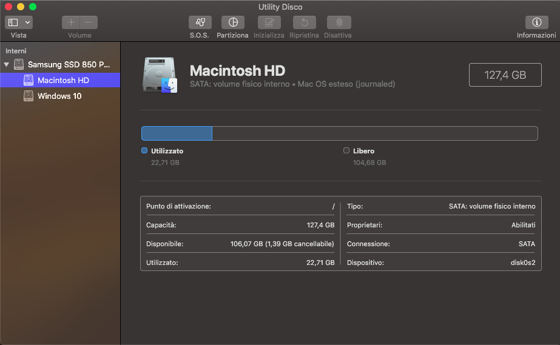This screenshot has width=560, height=345.
Task: Click the Ripristina restore icon
Action: click(305, 22)
